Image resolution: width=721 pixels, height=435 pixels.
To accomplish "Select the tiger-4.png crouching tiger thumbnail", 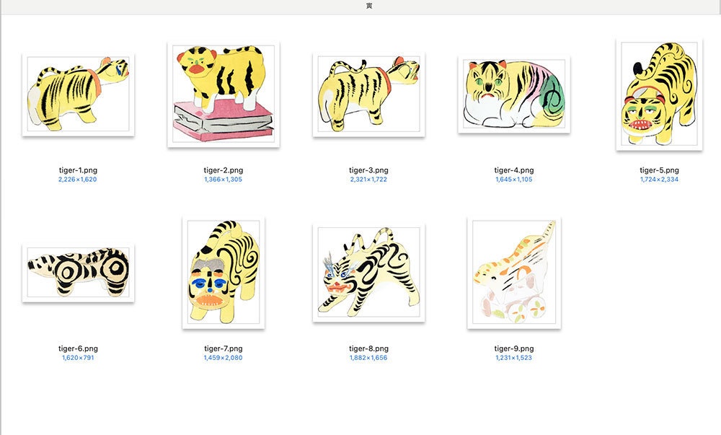I will click(514, 95).
